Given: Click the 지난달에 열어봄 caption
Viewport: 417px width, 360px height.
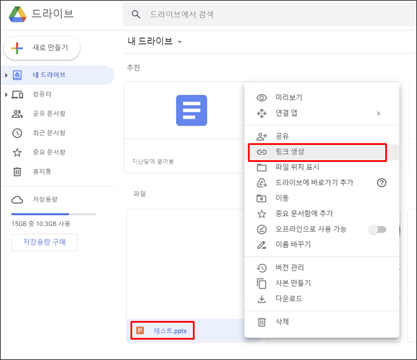Looking at the screenshot, I should click(153, 161).
